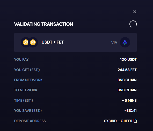The height and width of the screenshot is (131, 153).
Task: Copy the deposit address icon
Action: pos(135,121)
